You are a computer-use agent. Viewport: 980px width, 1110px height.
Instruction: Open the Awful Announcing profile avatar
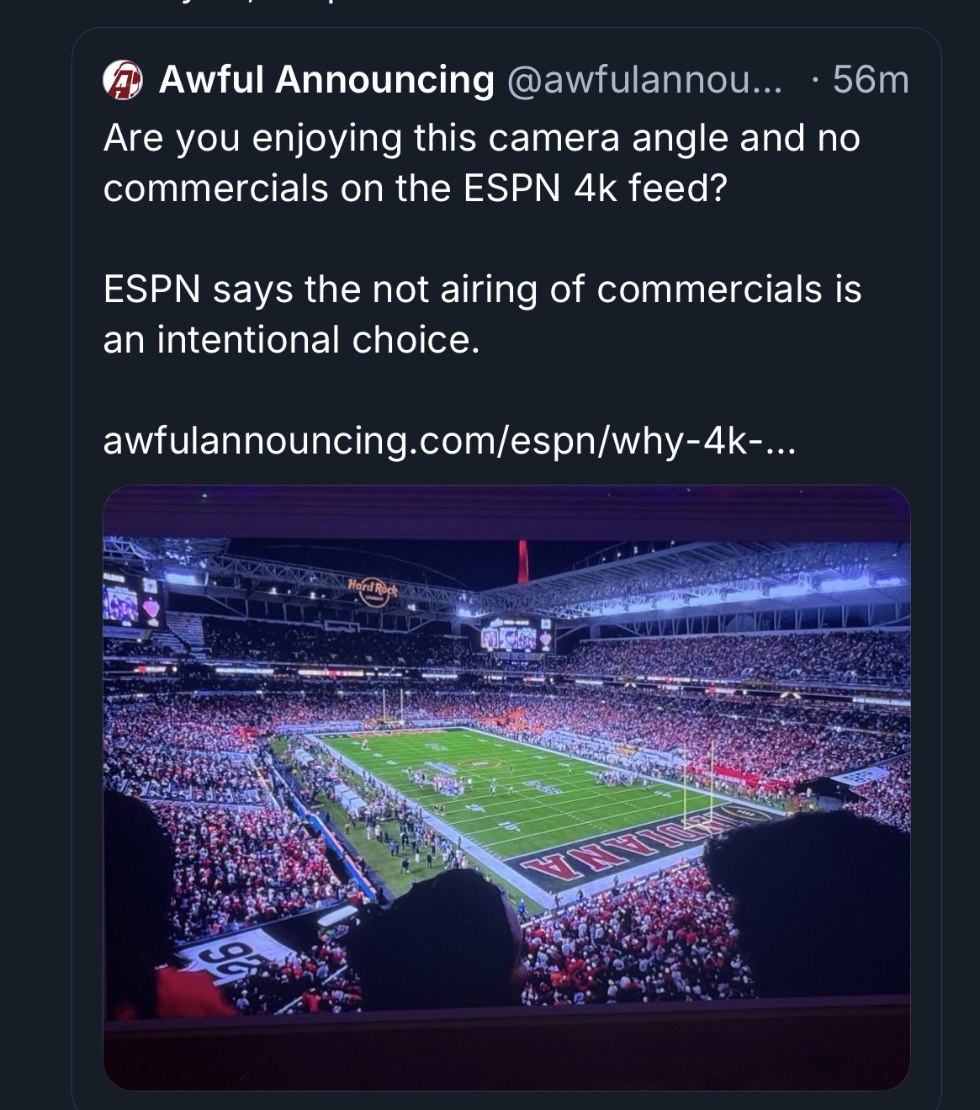click(123, 82)
